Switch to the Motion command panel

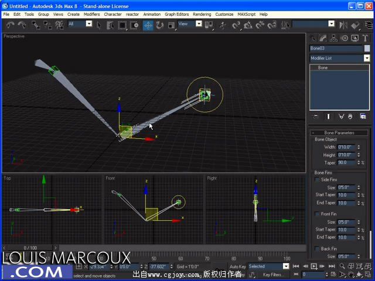coord(345,38)
